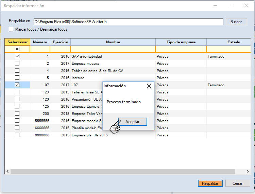
Task: Toggle Marcar todos / Desmarcar todos checkbox
Action: point(11,29)
